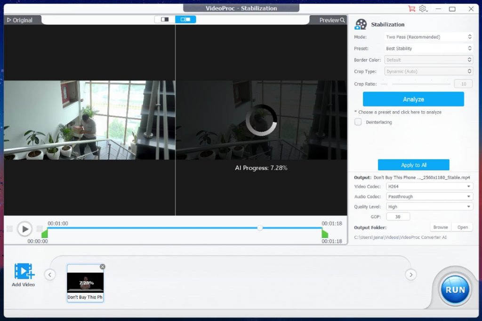The width and height of the screenshot is (482, 321).
Task: Click the Add Video icon
Action: [x=24, y=272]
